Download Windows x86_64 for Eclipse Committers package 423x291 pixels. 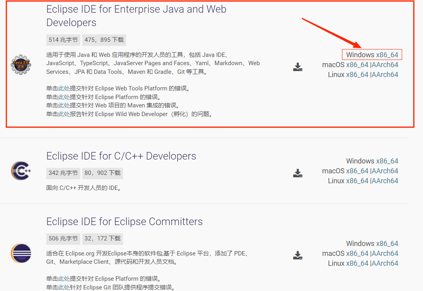(387, 243)
